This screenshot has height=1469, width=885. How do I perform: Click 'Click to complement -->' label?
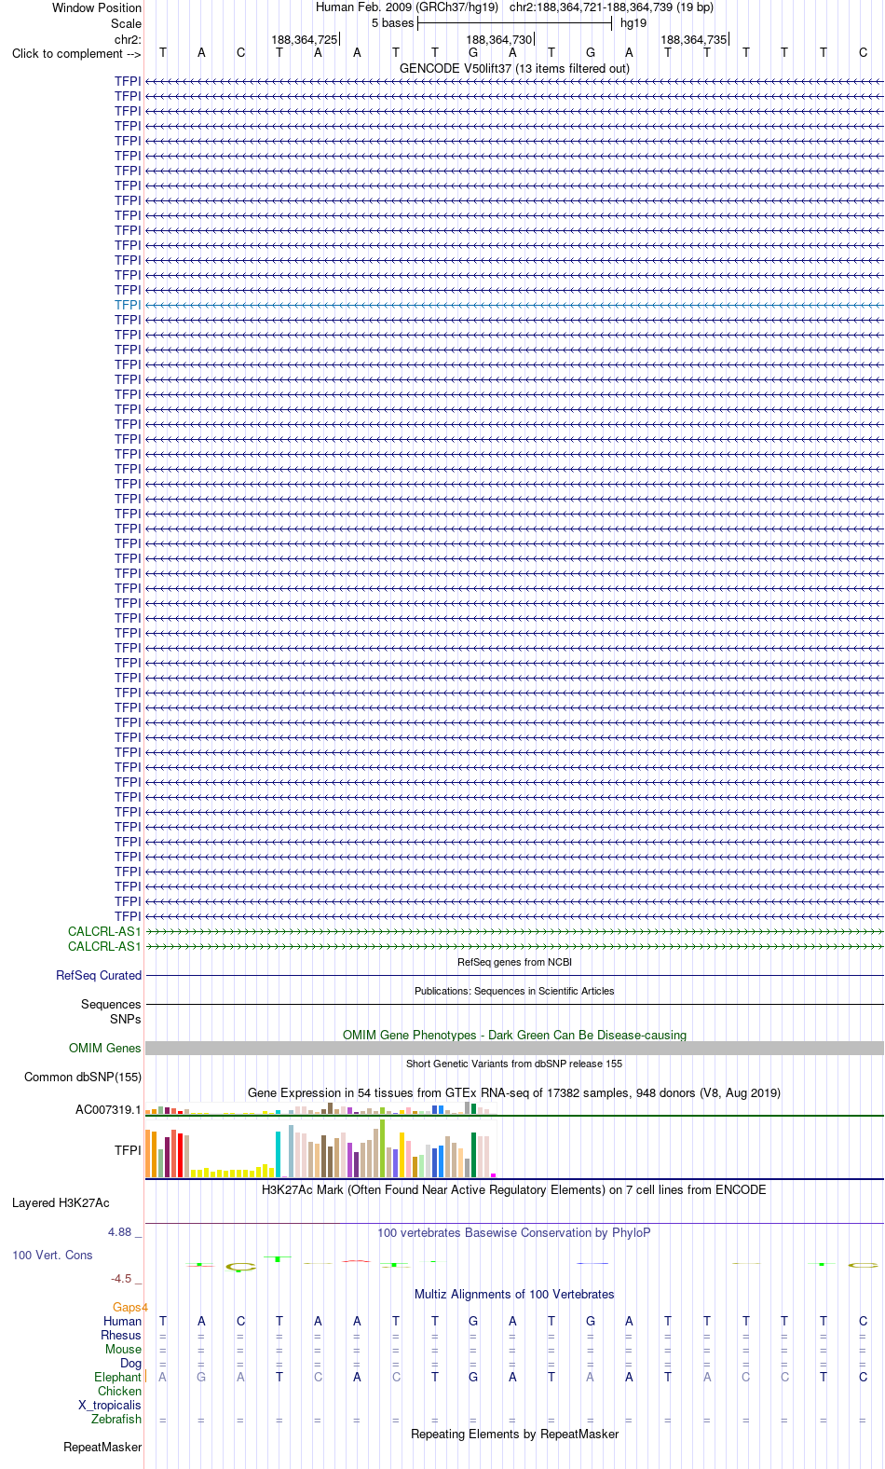pyautogui.click(x=76, y=53)
